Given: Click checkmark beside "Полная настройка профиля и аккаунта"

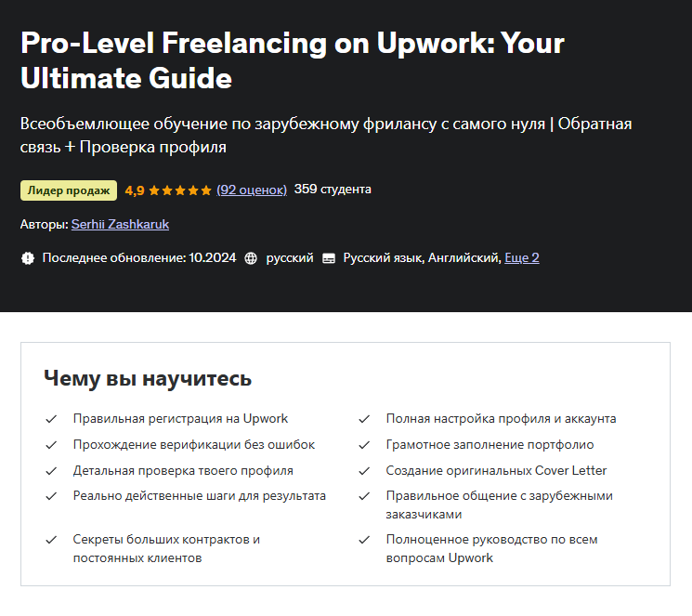Looking at the screenshot, I should point(364,419).
